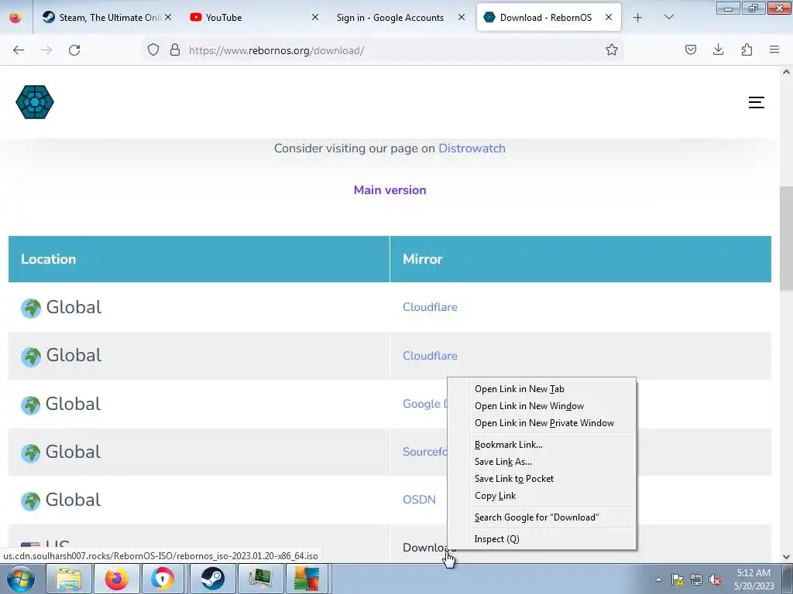Click the RebornOS hexagon logo

pyautogui.click(x=35, y=102)
